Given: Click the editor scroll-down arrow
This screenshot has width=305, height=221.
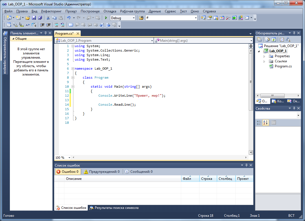Looking at the screenshot, I should [x=251, y=153].
